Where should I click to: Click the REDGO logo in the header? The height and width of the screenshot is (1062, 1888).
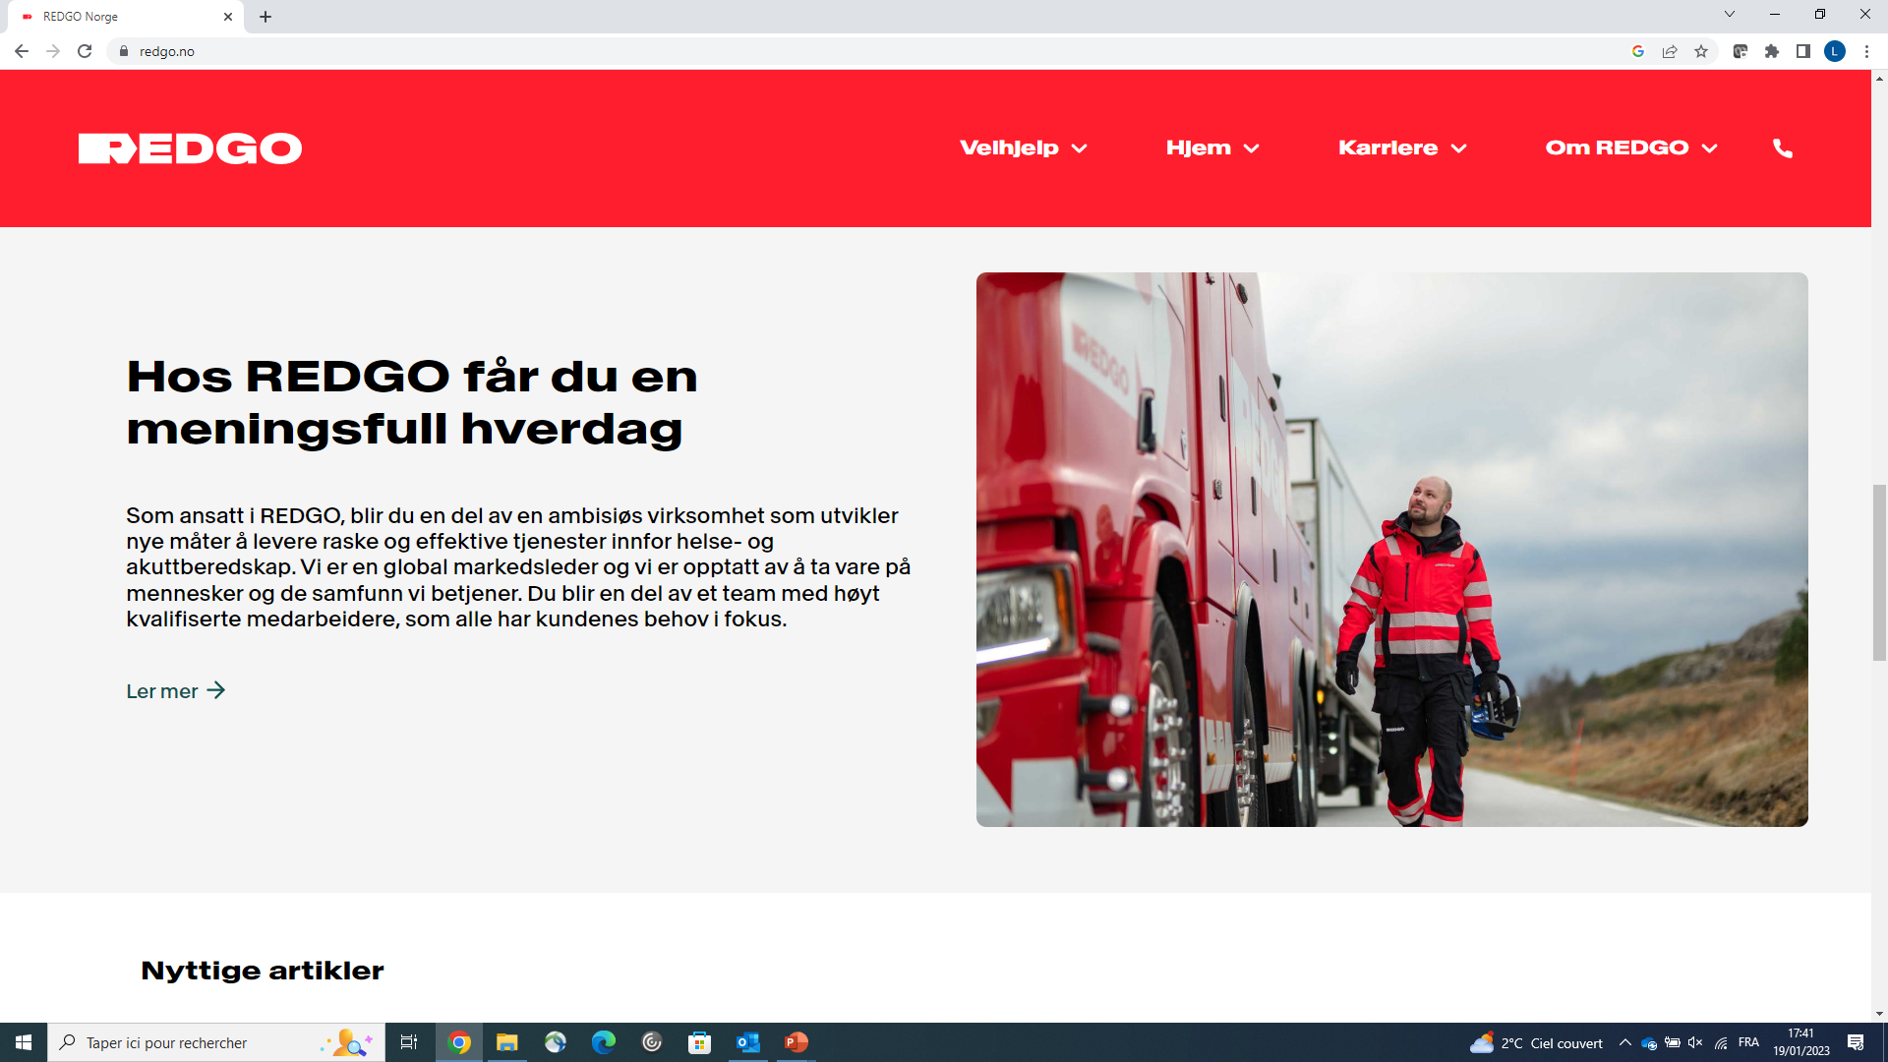[x=190, y=148]
